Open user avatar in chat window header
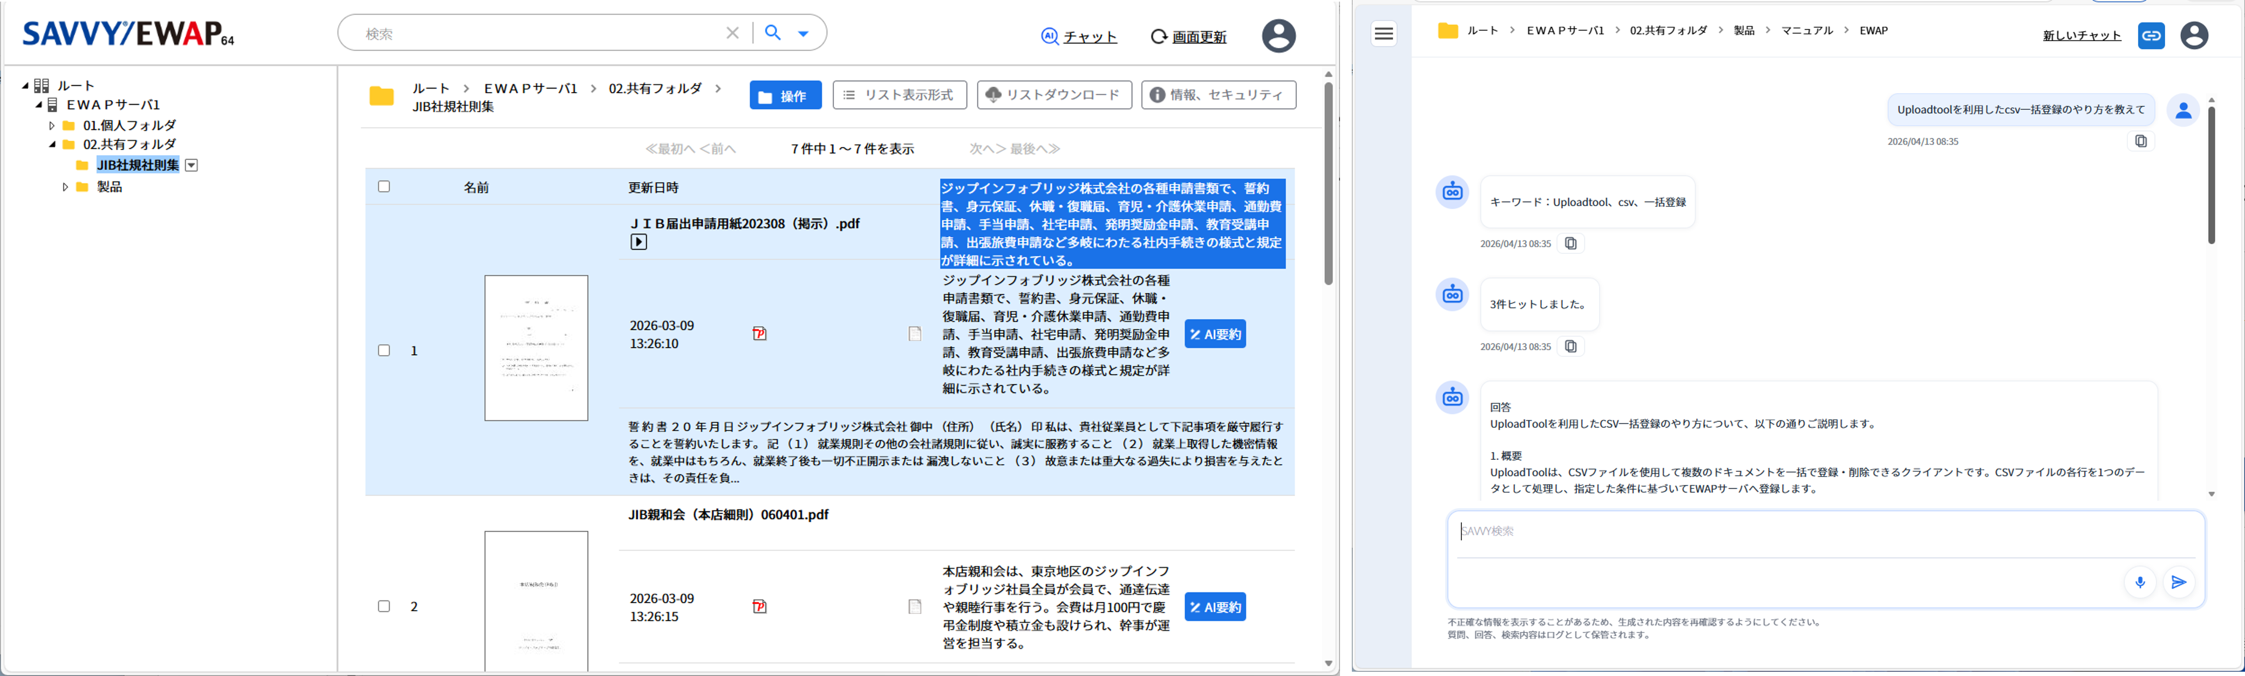The height and width of the screenshot is (676, 2245). [2194, 36]
